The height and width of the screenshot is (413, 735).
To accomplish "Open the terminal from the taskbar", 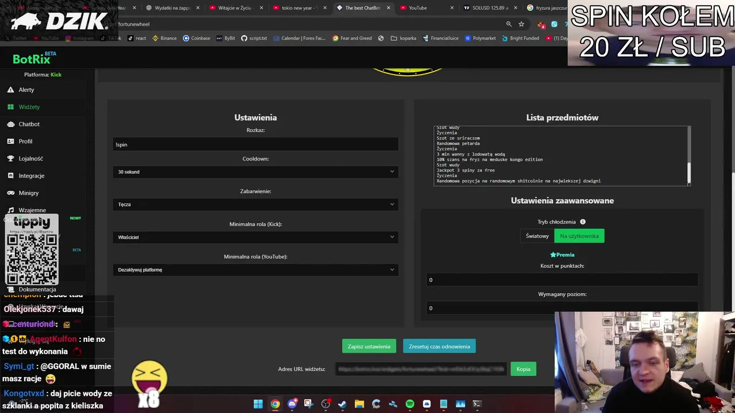I will tap(477, 404).
